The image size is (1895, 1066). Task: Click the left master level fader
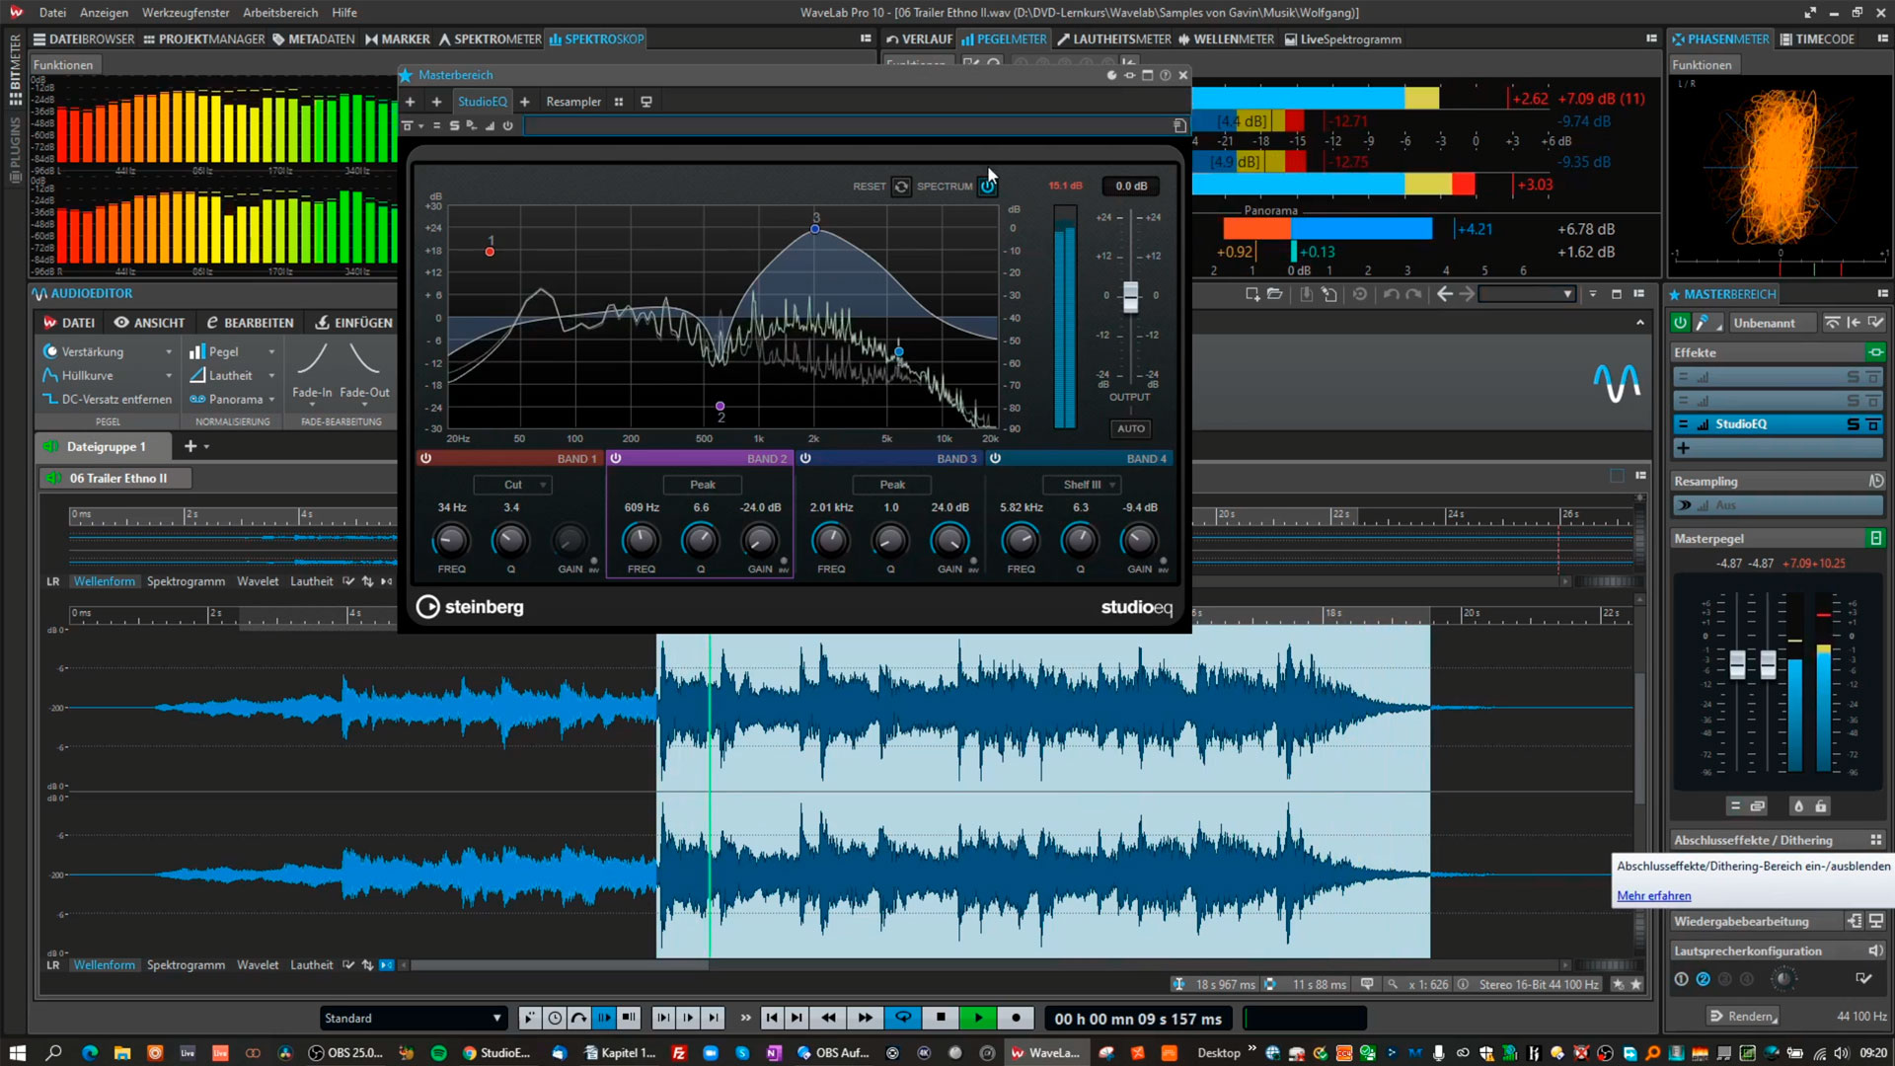coord(1737,663)
